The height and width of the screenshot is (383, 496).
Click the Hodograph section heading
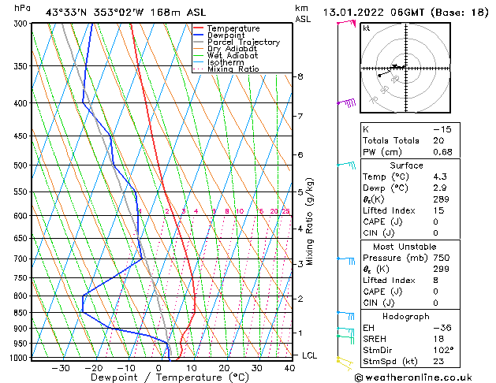point(406,317)
